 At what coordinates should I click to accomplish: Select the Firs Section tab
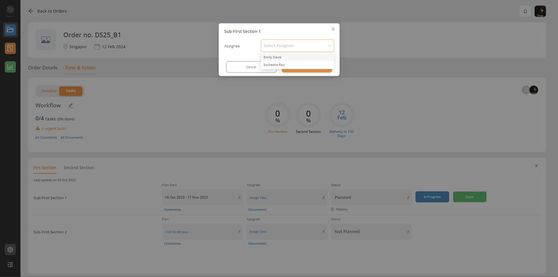(45, 167)
